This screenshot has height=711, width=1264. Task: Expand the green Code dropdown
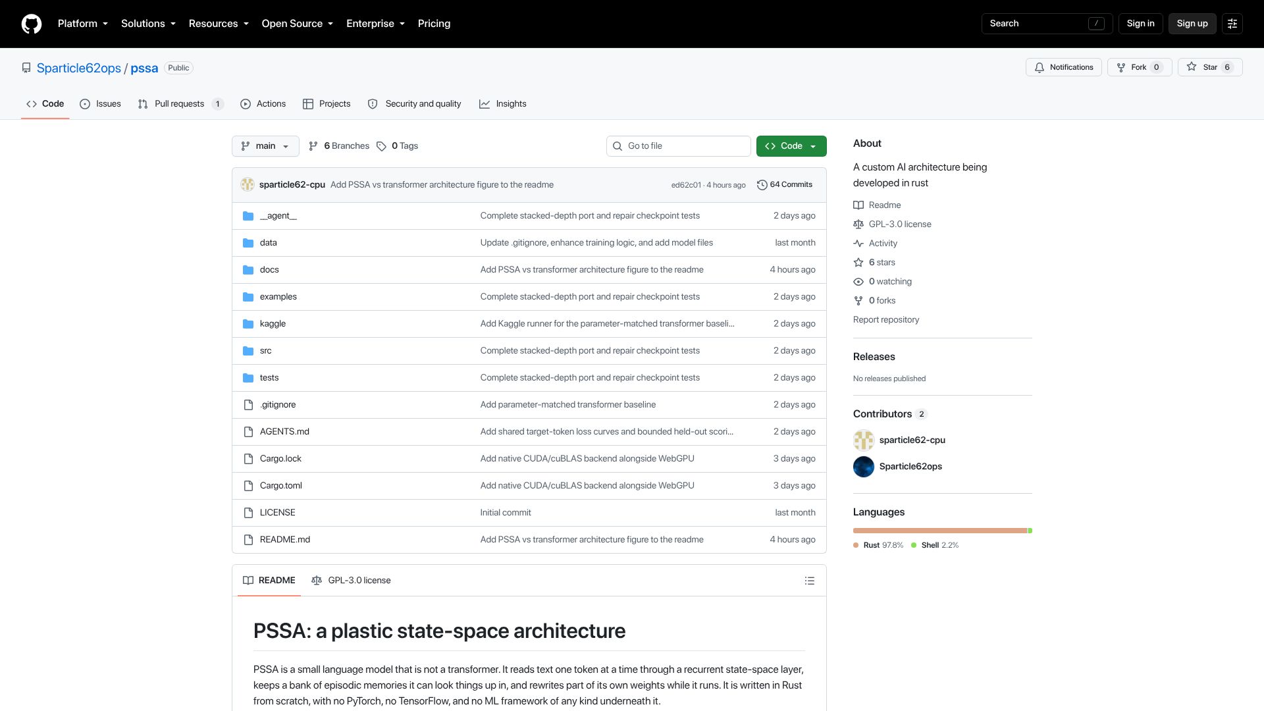[791, 146]
